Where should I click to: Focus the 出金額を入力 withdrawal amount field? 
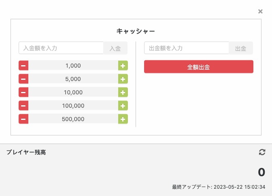[x=187, y=48]
